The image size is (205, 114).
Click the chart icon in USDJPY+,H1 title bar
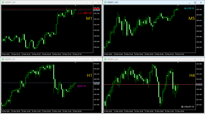2,60
